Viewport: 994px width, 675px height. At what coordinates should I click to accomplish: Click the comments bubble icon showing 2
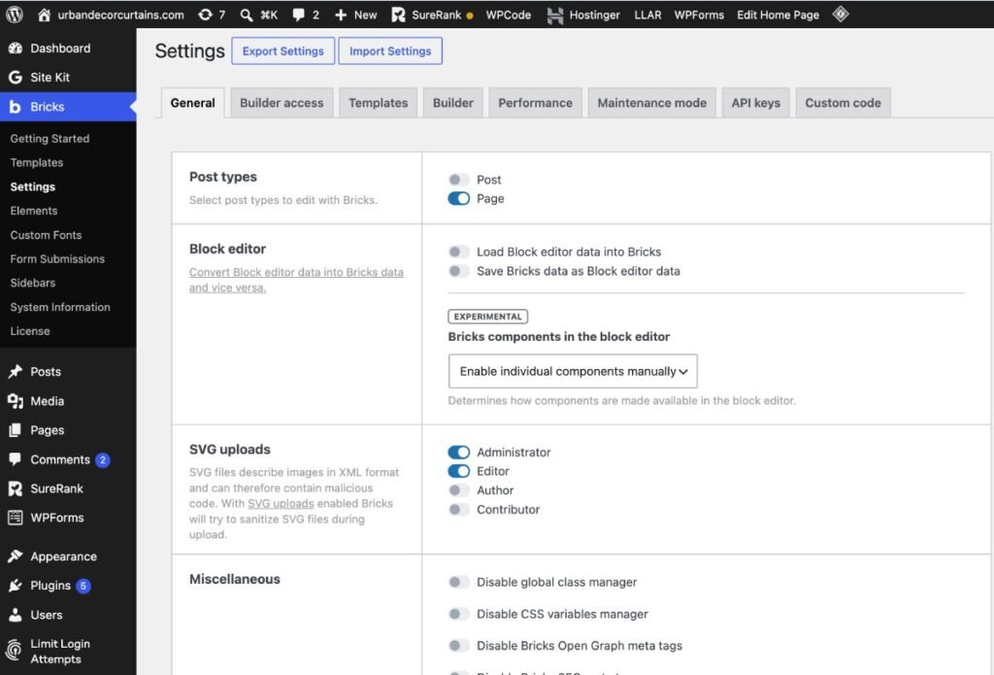(298, 15)
